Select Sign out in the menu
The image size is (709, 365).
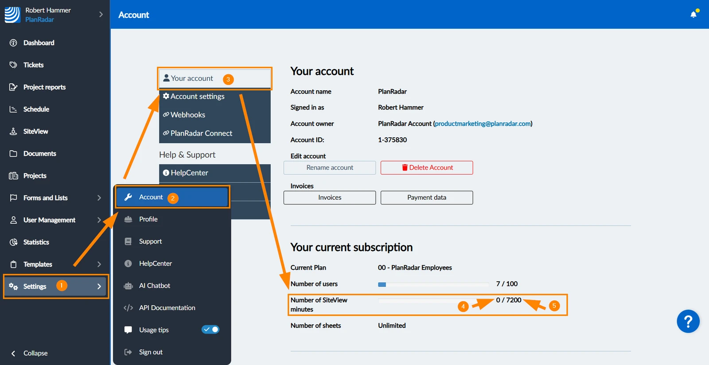(x=151, y=352)
